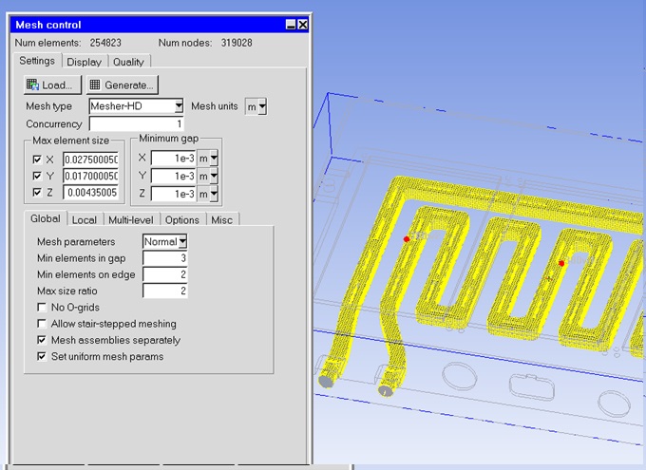Switch to the Quality tab

[x=128, y=62]
